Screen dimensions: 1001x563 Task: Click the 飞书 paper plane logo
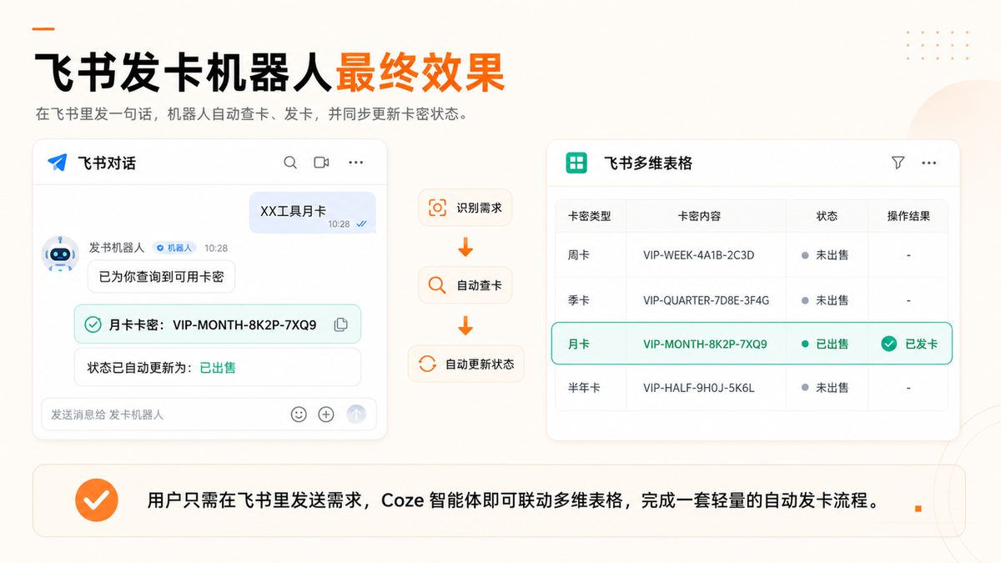pyautogui.click(x=57, y=163)
